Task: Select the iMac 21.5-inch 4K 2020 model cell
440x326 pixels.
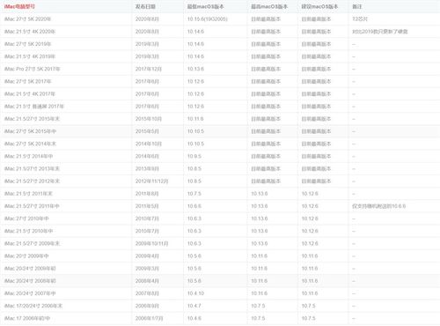Action: (x=30, y=32)
